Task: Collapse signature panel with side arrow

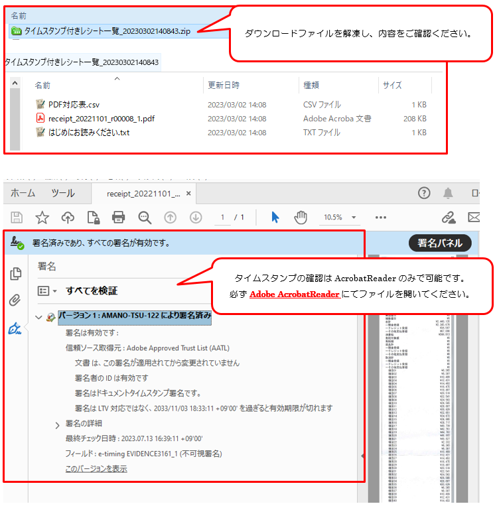Action: point(362,456)
